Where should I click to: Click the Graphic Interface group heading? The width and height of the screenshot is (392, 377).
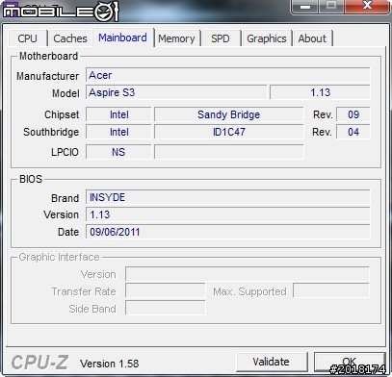59,257
